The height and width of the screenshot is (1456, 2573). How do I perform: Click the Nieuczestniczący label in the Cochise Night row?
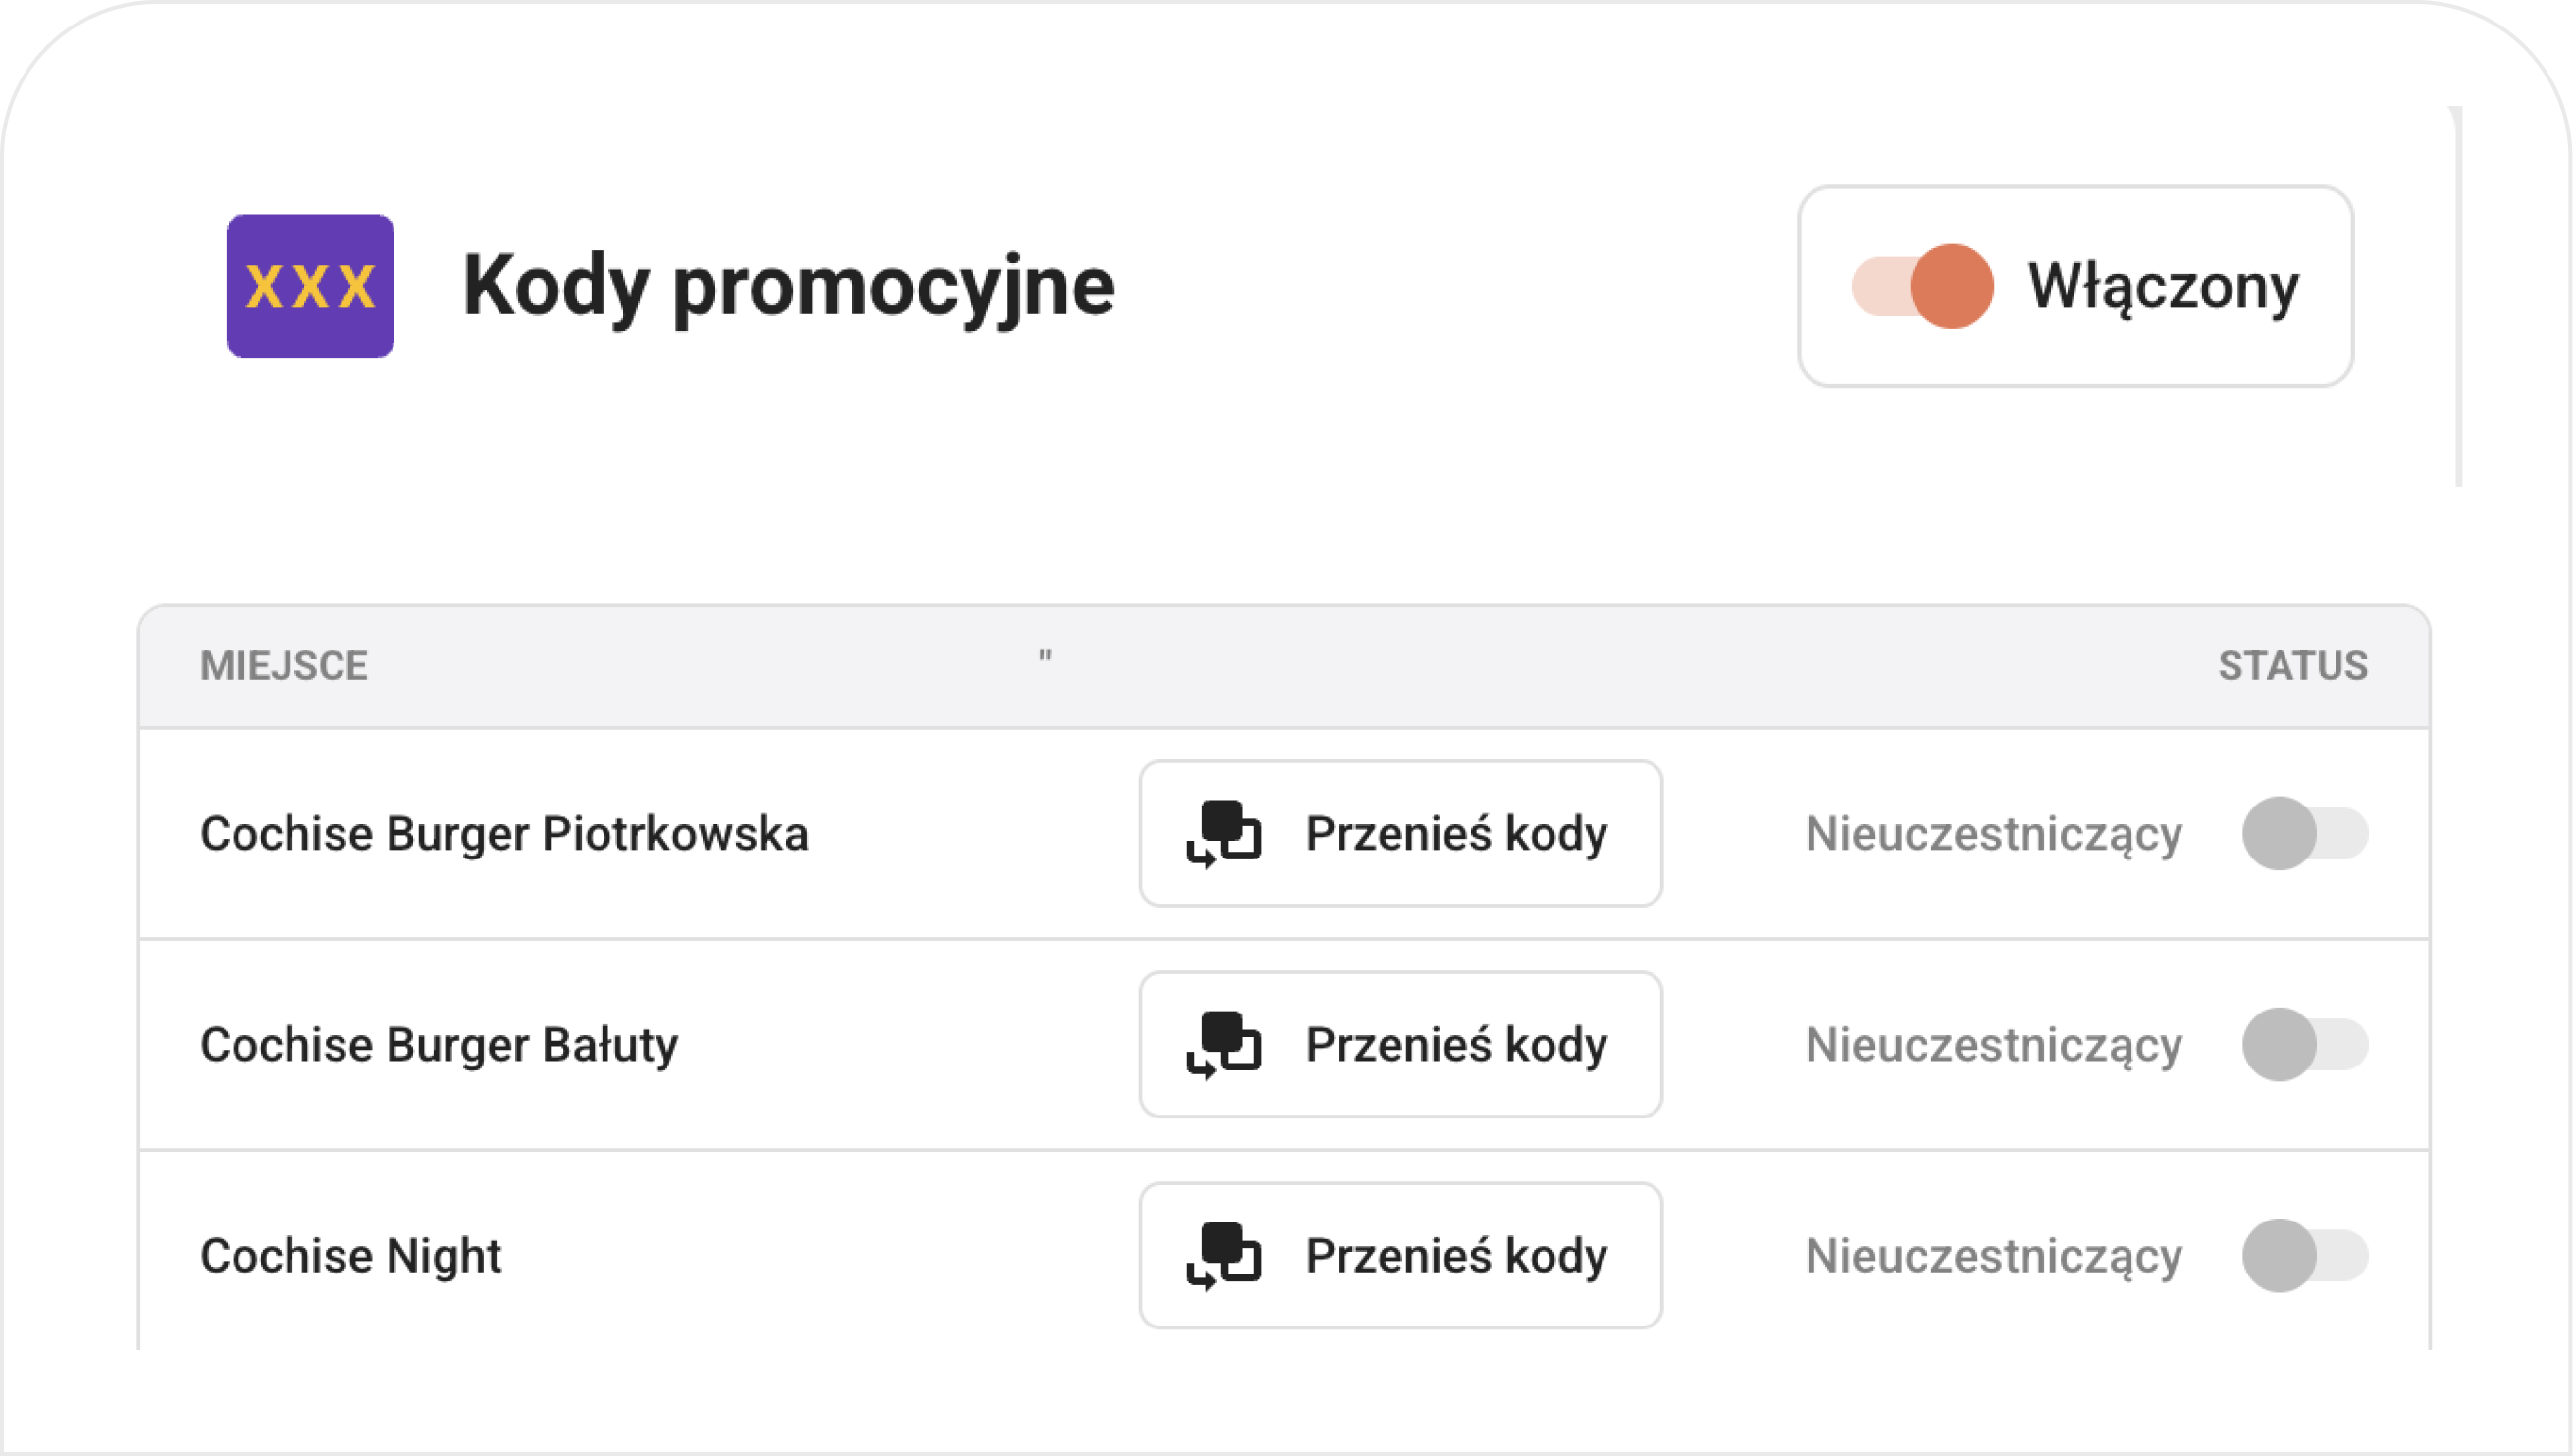coord(1994,1257)
